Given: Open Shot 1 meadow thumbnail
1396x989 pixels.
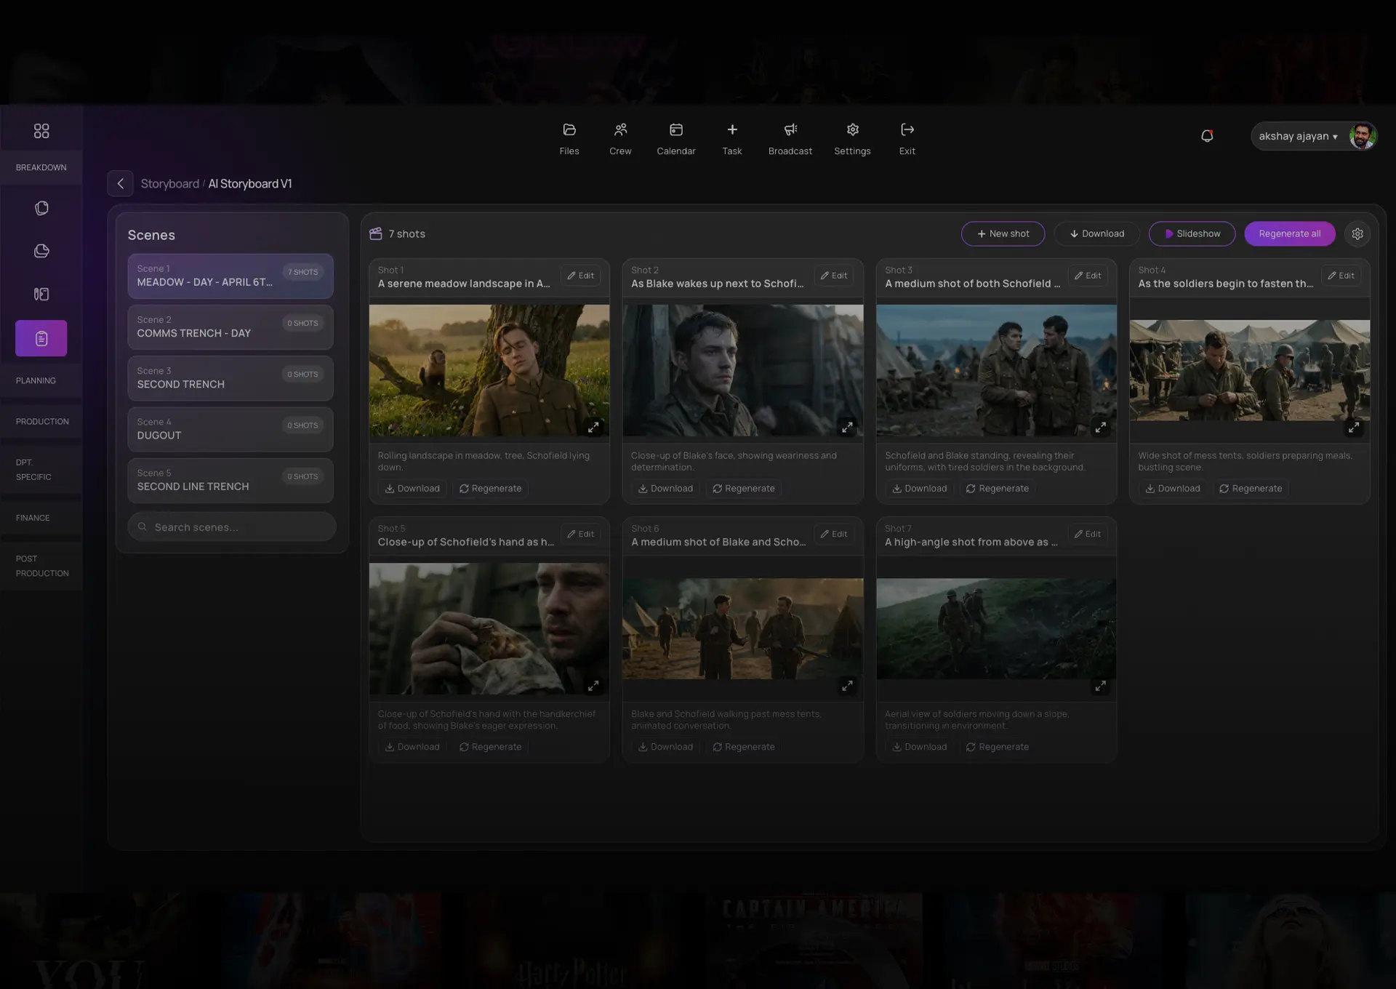Looking at the screenshot, I should (x=489, y=371).
